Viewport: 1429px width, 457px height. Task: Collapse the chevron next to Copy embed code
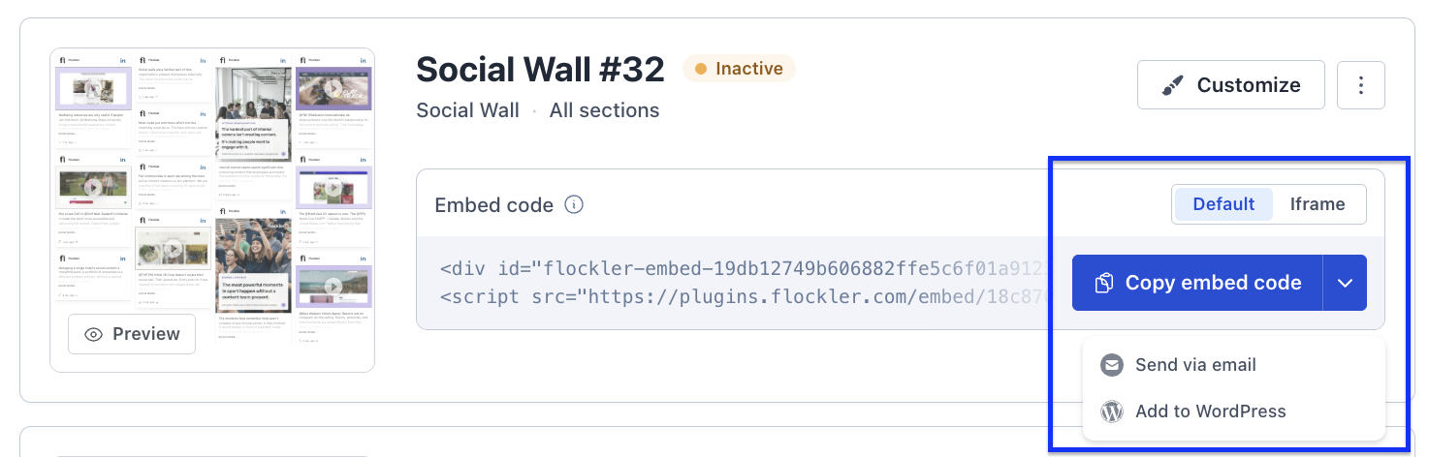click(1345, 283)
